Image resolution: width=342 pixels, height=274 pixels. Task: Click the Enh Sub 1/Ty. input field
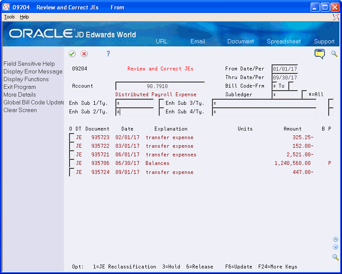(x=135, y=103)
